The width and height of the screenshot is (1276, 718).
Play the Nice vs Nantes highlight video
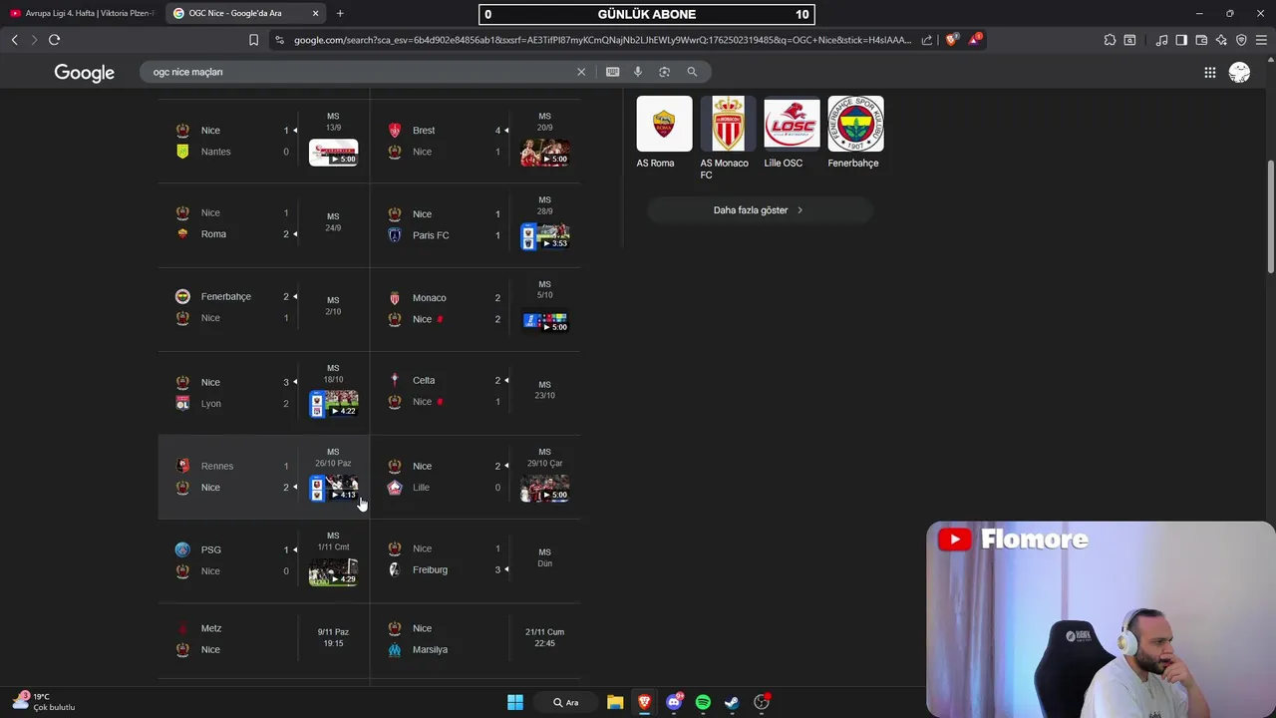[x=333, y=153]
